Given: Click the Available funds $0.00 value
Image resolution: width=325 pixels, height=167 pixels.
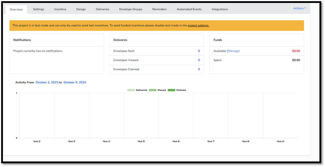Looking at the screenshot, I should point(296,51).
